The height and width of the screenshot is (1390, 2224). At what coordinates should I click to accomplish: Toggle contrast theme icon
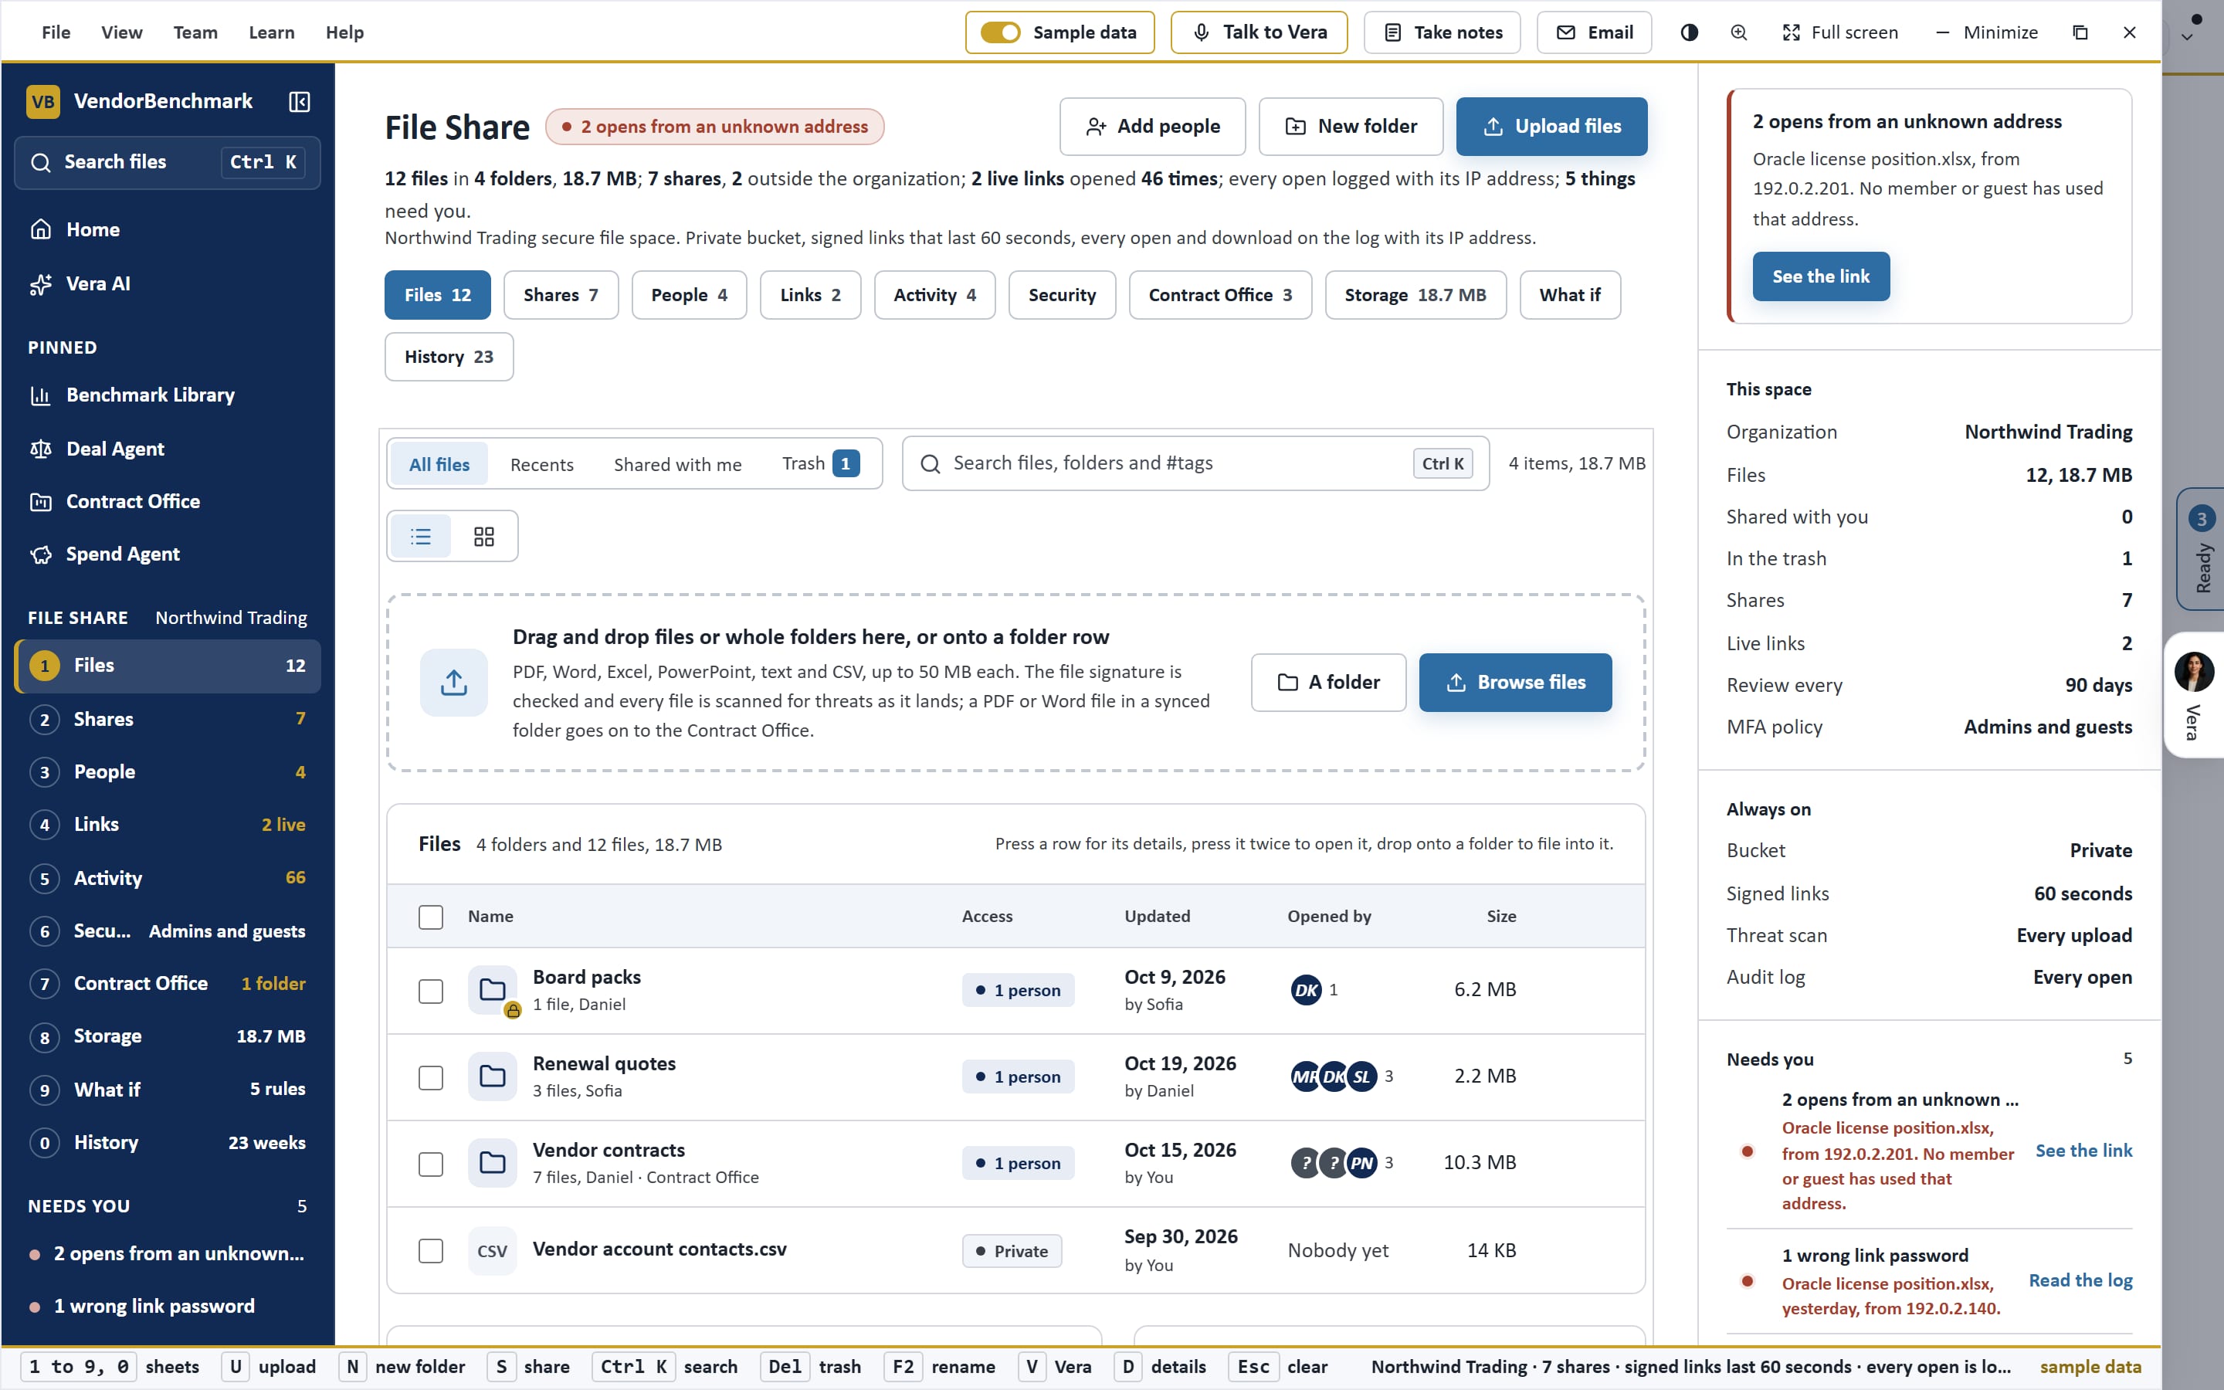coord(1689,32)
